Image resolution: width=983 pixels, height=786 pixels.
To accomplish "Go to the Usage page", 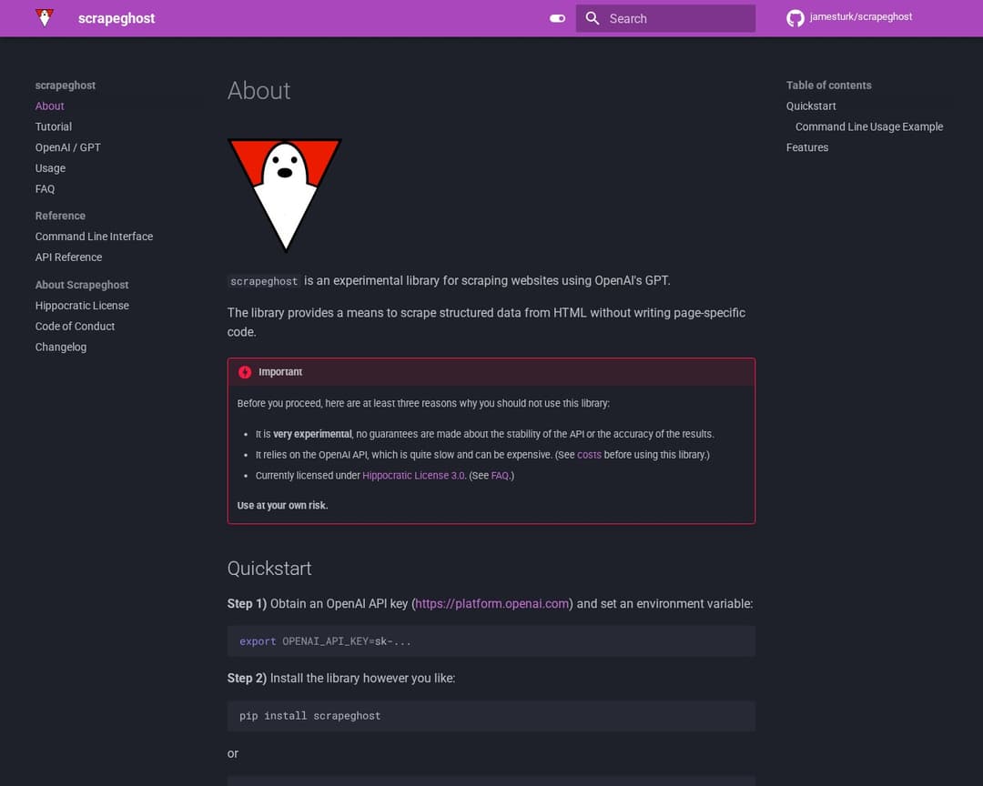I will 50,168.
